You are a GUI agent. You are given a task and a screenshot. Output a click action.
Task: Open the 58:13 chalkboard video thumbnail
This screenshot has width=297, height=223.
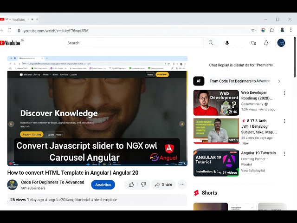[216, 131]
